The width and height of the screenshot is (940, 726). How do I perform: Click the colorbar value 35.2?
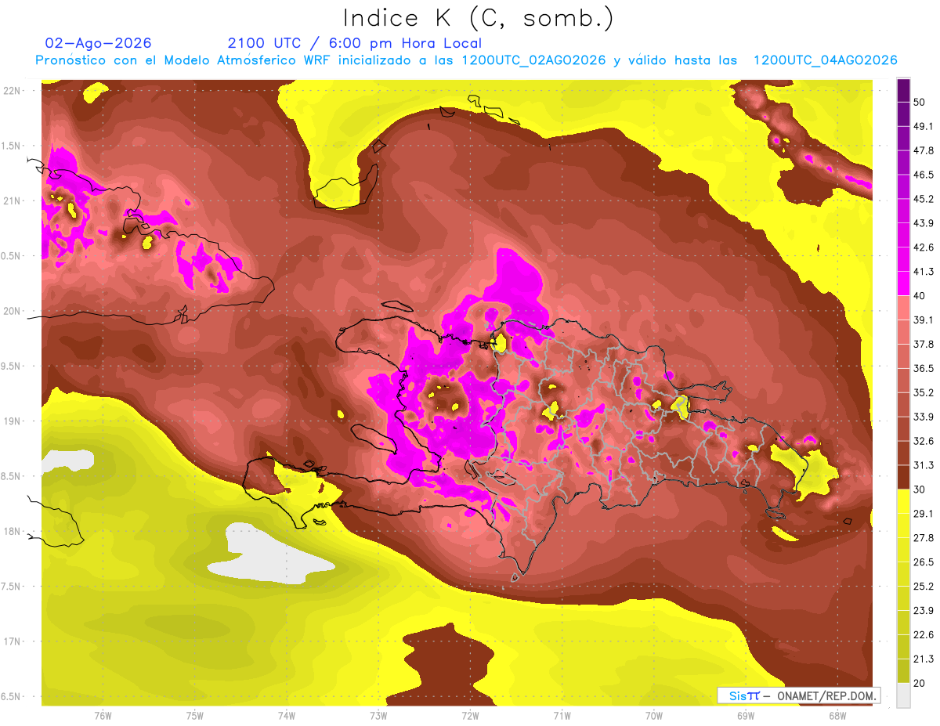tap(923, 392)
